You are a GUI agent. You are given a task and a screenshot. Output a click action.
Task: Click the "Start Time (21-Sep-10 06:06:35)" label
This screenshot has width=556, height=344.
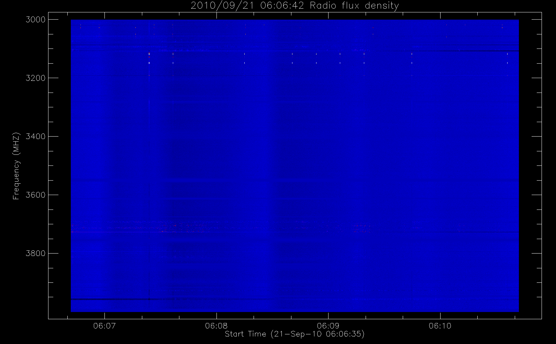pyautogui.click(x=294, y=334)
